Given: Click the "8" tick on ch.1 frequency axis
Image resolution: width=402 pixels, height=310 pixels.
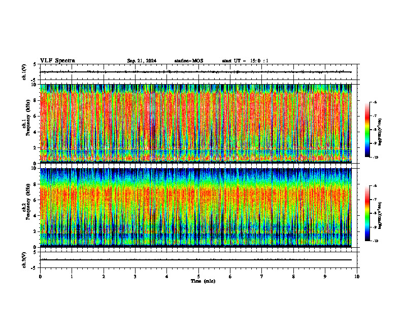Looking at the screenshot, I should pyautogui.click(x=35, y=100).
